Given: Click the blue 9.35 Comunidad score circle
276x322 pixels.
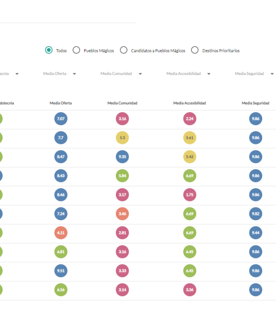Looking at the screenshot, I should tap(122, 157).
